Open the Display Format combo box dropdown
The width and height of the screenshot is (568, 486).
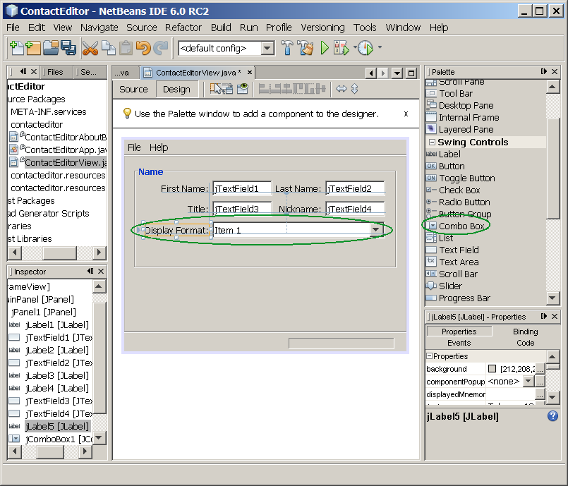tap(376, 230)
